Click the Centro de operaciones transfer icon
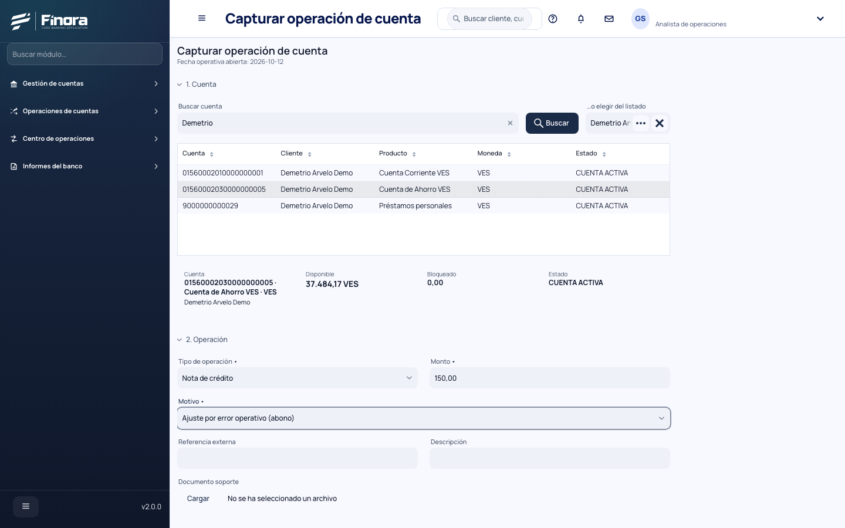Screen dimensions: 845x528 pos(14,139)
